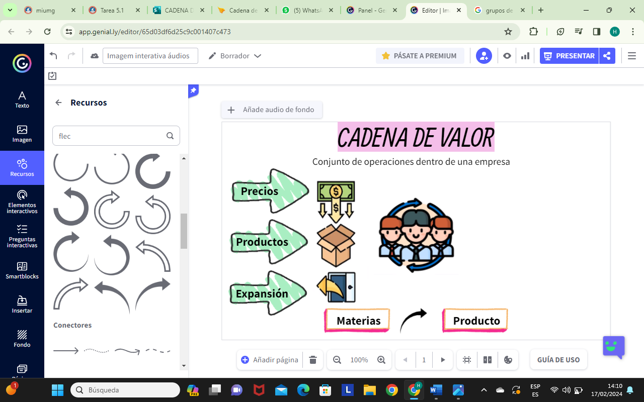Open the GUÍA DE USO link
Screen dimensions: 644x402
[x=558, y=359]
